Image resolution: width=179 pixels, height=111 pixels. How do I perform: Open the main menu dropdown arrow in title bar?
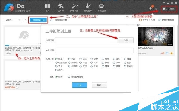click(164, 3)
